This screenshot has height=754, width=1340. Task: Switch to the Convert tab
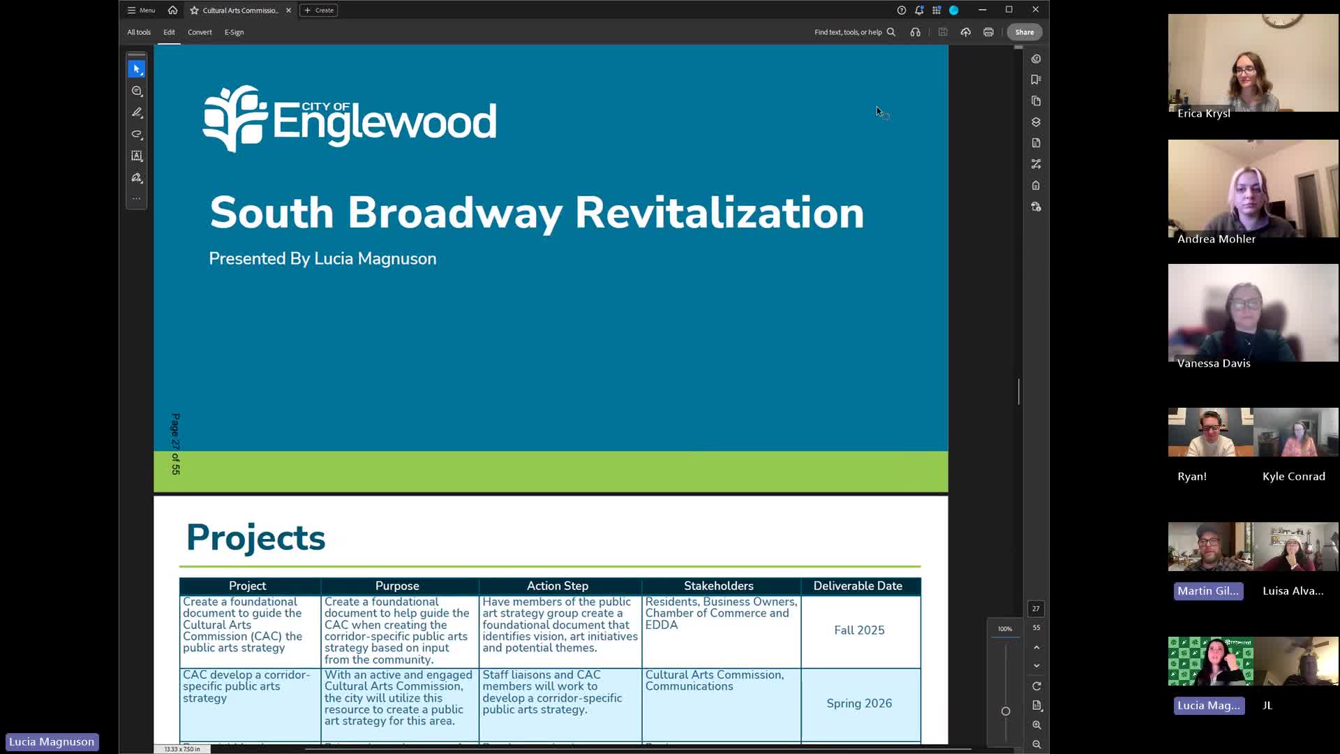(x=200, y=32)
